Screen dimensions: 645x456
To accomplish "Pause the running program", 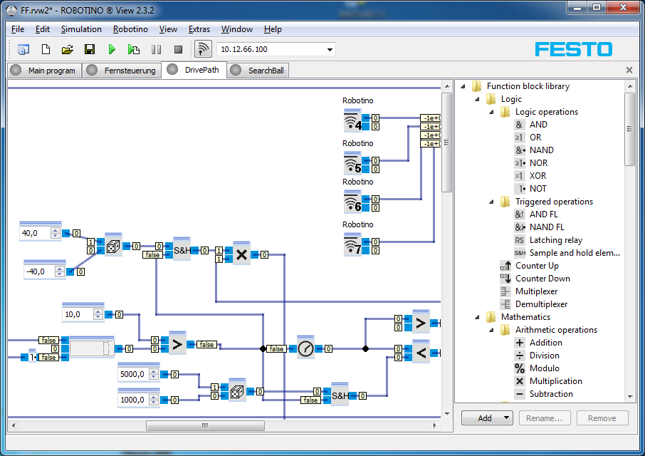I will 157,49.
